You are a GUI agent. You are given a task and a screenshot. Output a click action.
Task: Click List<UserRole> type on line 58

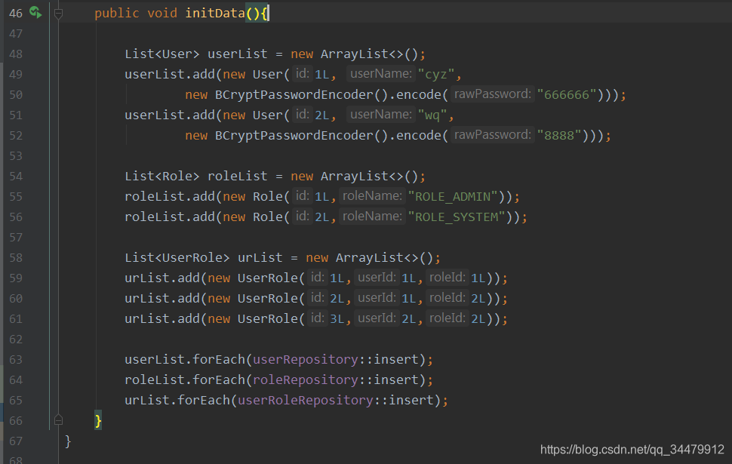tap(177, 258)
